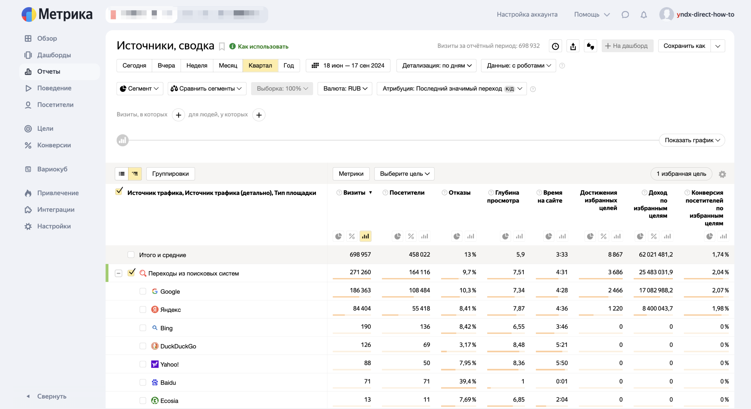
Task: Click the export report icon
Action: (573, 46)
